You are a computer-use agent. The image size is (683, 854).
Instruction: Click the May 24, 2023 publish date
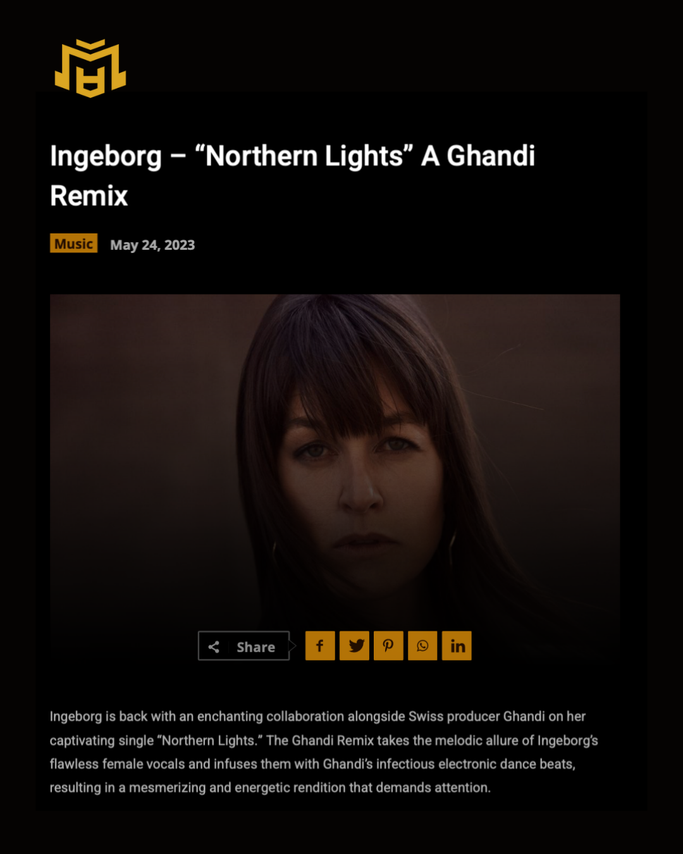pyautogui.click(x=152, y=245)
